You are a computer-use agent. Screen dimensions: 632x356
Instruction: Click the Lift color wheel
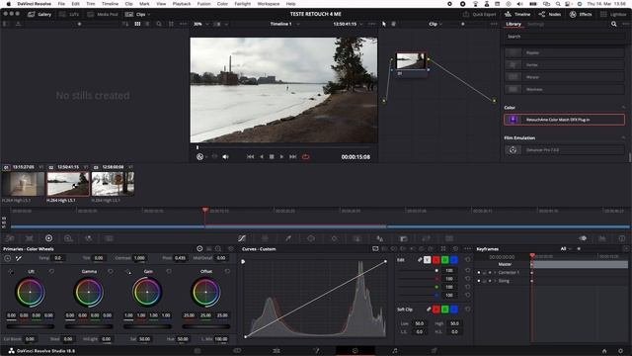31,292
